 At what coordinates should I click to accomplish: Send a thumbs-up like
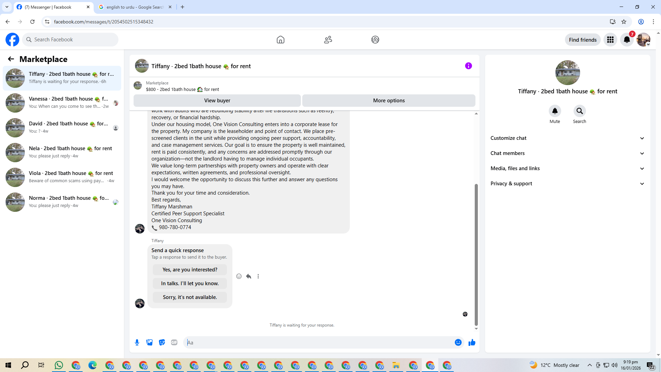pyautogui.click(x=472, y=342)
